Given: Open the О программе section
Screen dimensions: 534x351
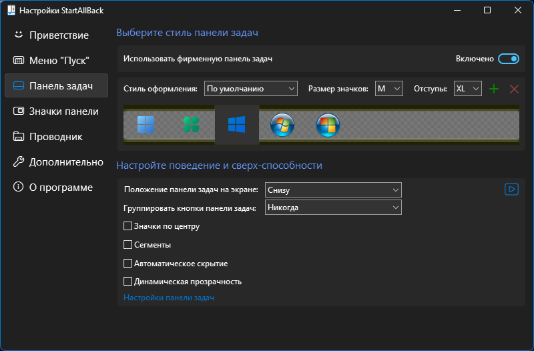Looking at the screenshot, I should click(56, 187).
